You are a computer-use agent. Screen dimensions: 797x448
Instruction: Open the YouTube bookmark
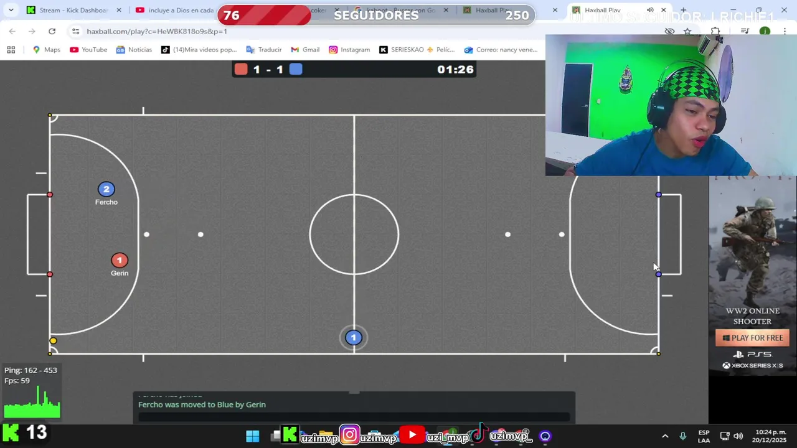click(x=88, y=50)
